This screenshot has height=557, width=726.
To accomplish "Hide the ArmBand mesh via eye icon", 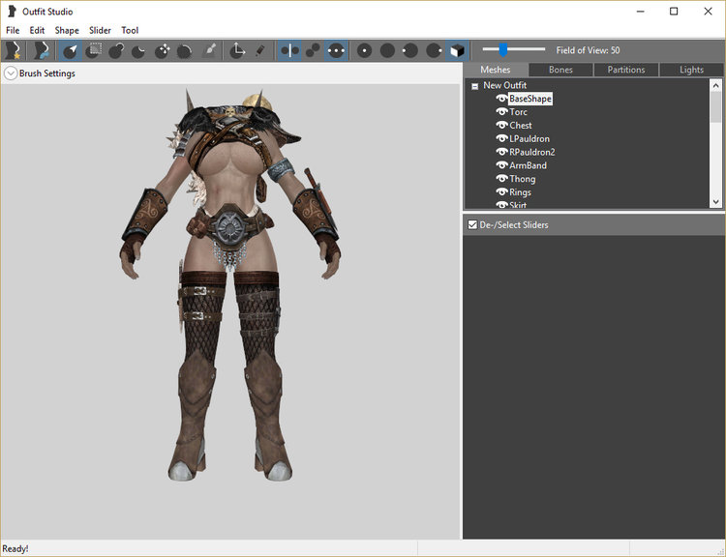I will tap(501, 165).
